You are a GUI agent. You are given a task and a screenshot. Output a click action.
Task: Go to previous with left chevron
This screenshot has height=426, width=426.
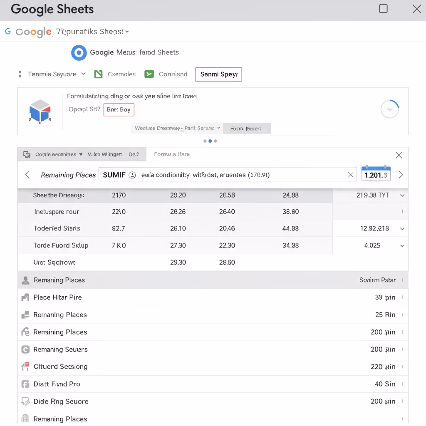27,175
